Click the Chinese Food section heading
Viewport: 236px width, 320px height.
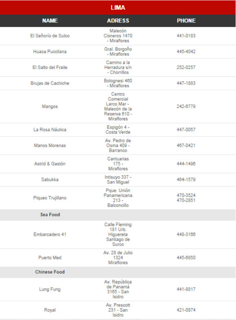(50, 272)
